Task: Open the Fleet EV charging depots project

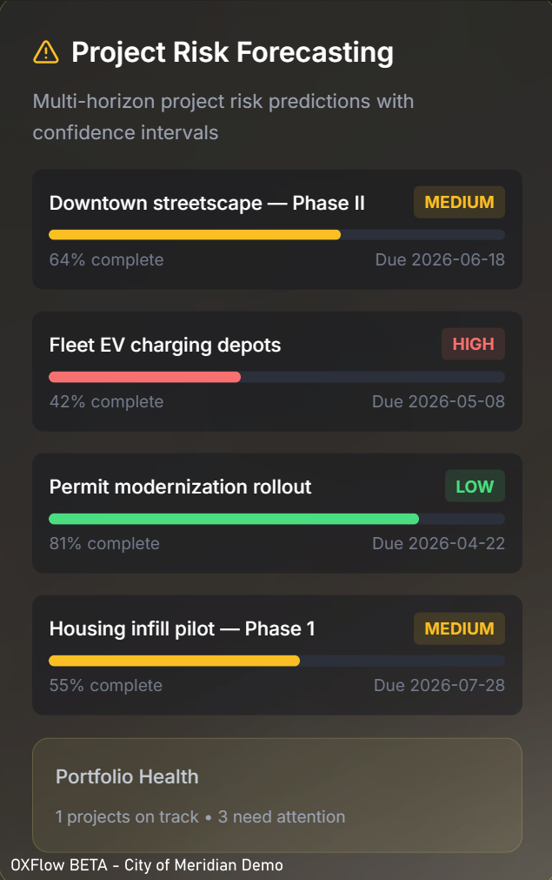Action: pos(165,345)
